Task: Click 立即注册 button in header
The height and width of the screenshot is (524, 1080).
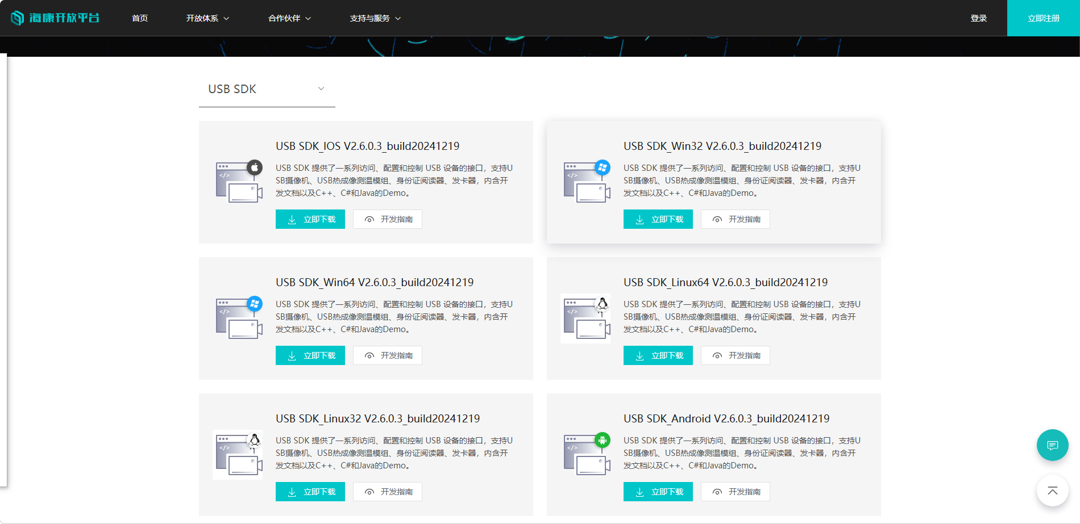Action: (x=1044, y=18)
